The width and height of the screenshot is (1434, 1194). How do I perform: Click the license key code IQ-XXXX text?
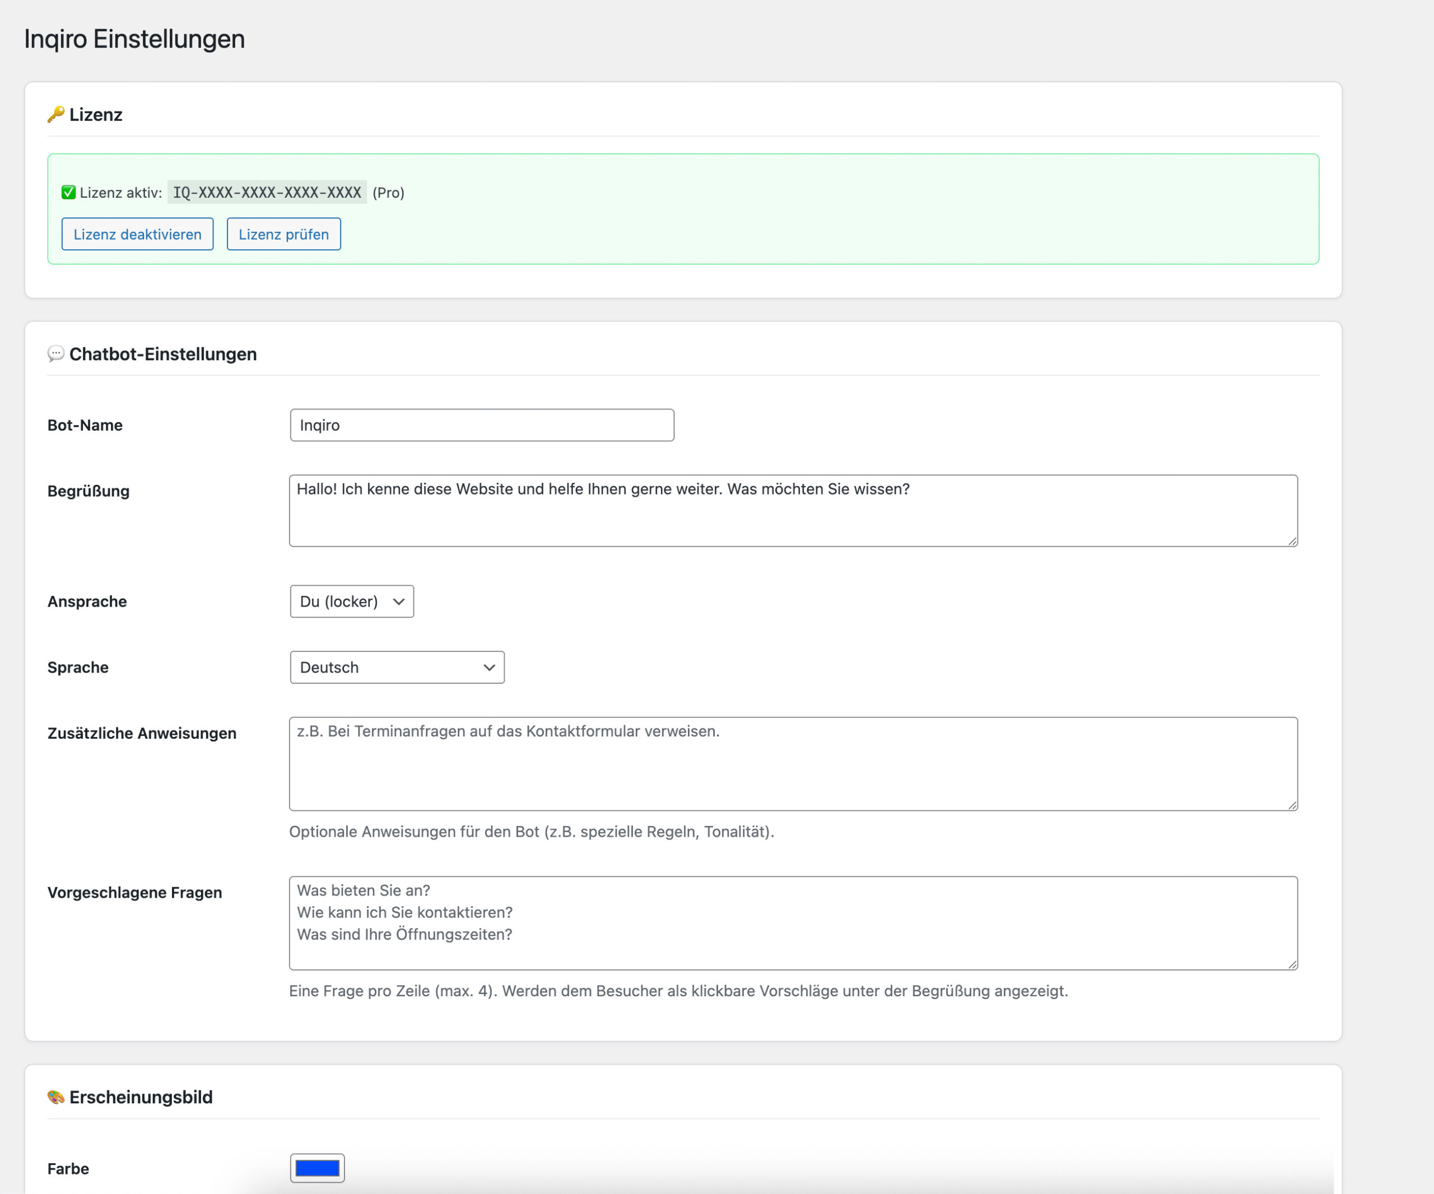267,193
